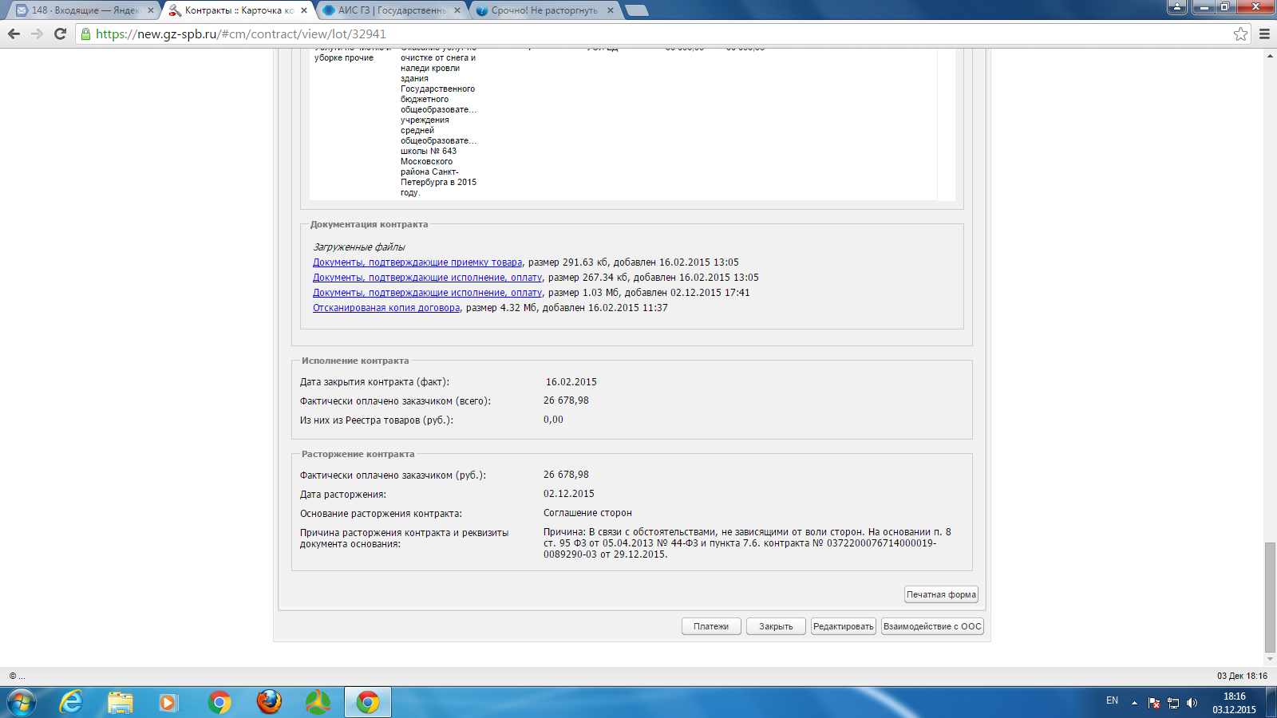
Task: Open Отсканированая копия договора link
Action: coord(386,308)
